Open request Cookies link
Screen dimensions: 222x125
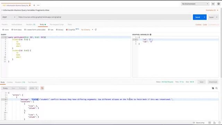[x=198, y=25]
